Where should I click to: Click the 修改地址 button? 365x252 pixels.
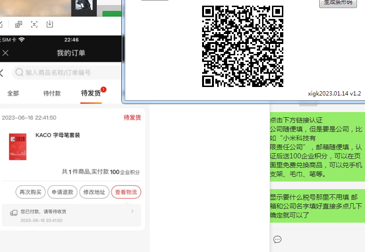coord(94,192)
